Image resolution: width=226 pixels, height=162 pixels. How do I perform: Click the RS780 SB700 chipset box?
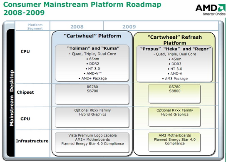pyautogui.click(x=92, y=94)
